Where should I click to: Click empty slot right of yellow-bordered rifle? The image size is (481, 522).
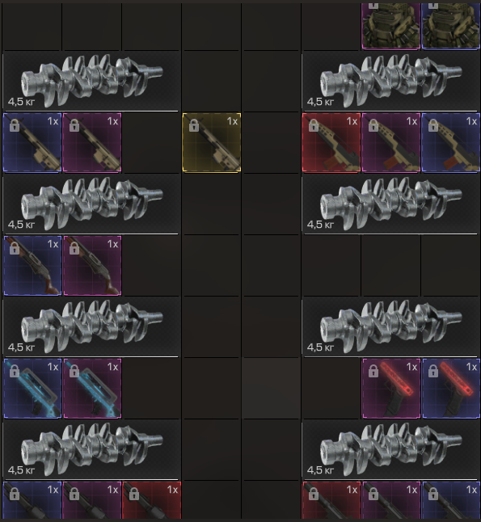click(x=272, y=142)
